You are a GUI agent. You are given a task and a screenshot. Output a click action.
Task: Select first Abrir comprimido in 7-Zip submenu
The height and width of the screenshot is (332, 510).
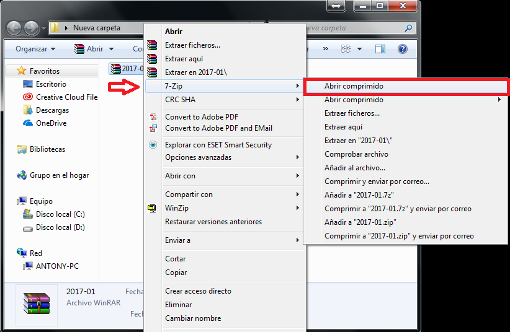coord(406,86)
